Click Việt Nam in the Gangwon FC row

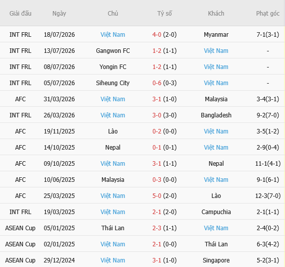tap(216, 51)
